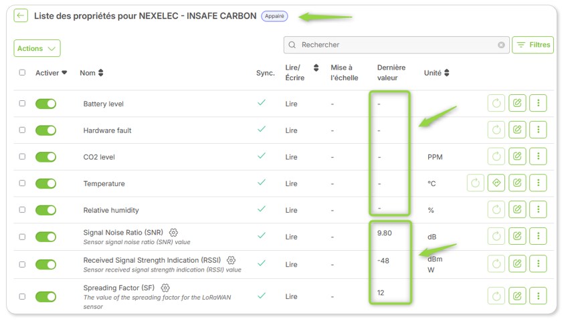The height and width of the screenshot is (323, 566).
Task: Edit the Temperature property
Action: tap(517, 183)
